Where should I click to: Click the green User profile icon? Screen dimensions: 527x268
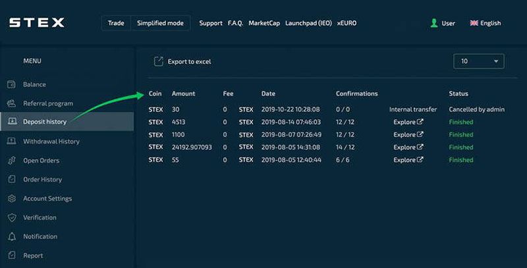pyautogui.click(x=434, y=23)
